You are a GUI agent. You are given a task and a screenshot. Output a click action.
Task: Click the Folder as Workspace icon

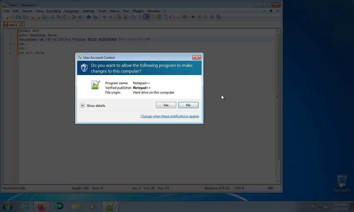pos(178,17)
